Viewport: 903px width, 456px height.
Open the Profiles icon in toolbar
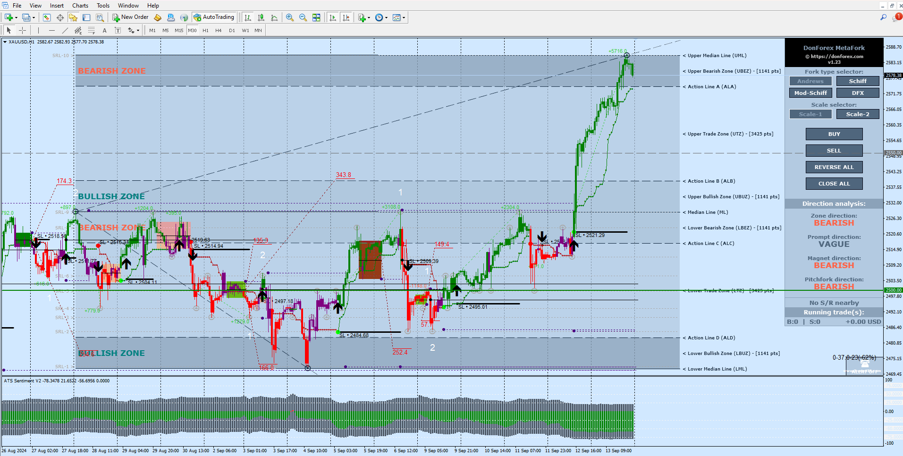click(26, 17)
